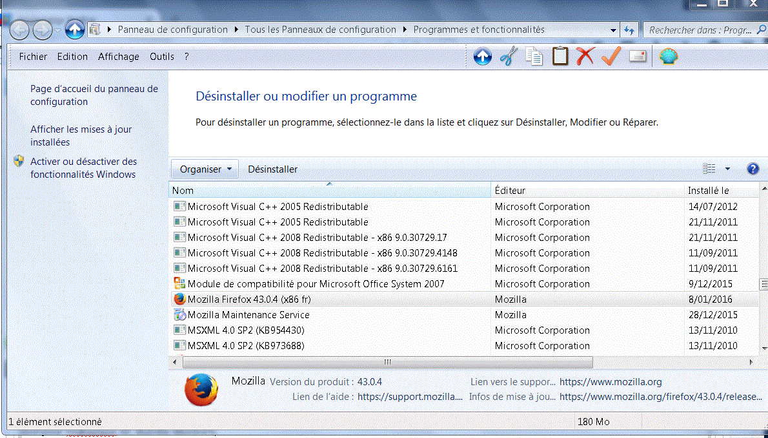
Task: Click in the Rechercher dans search field
Action: 704,30
